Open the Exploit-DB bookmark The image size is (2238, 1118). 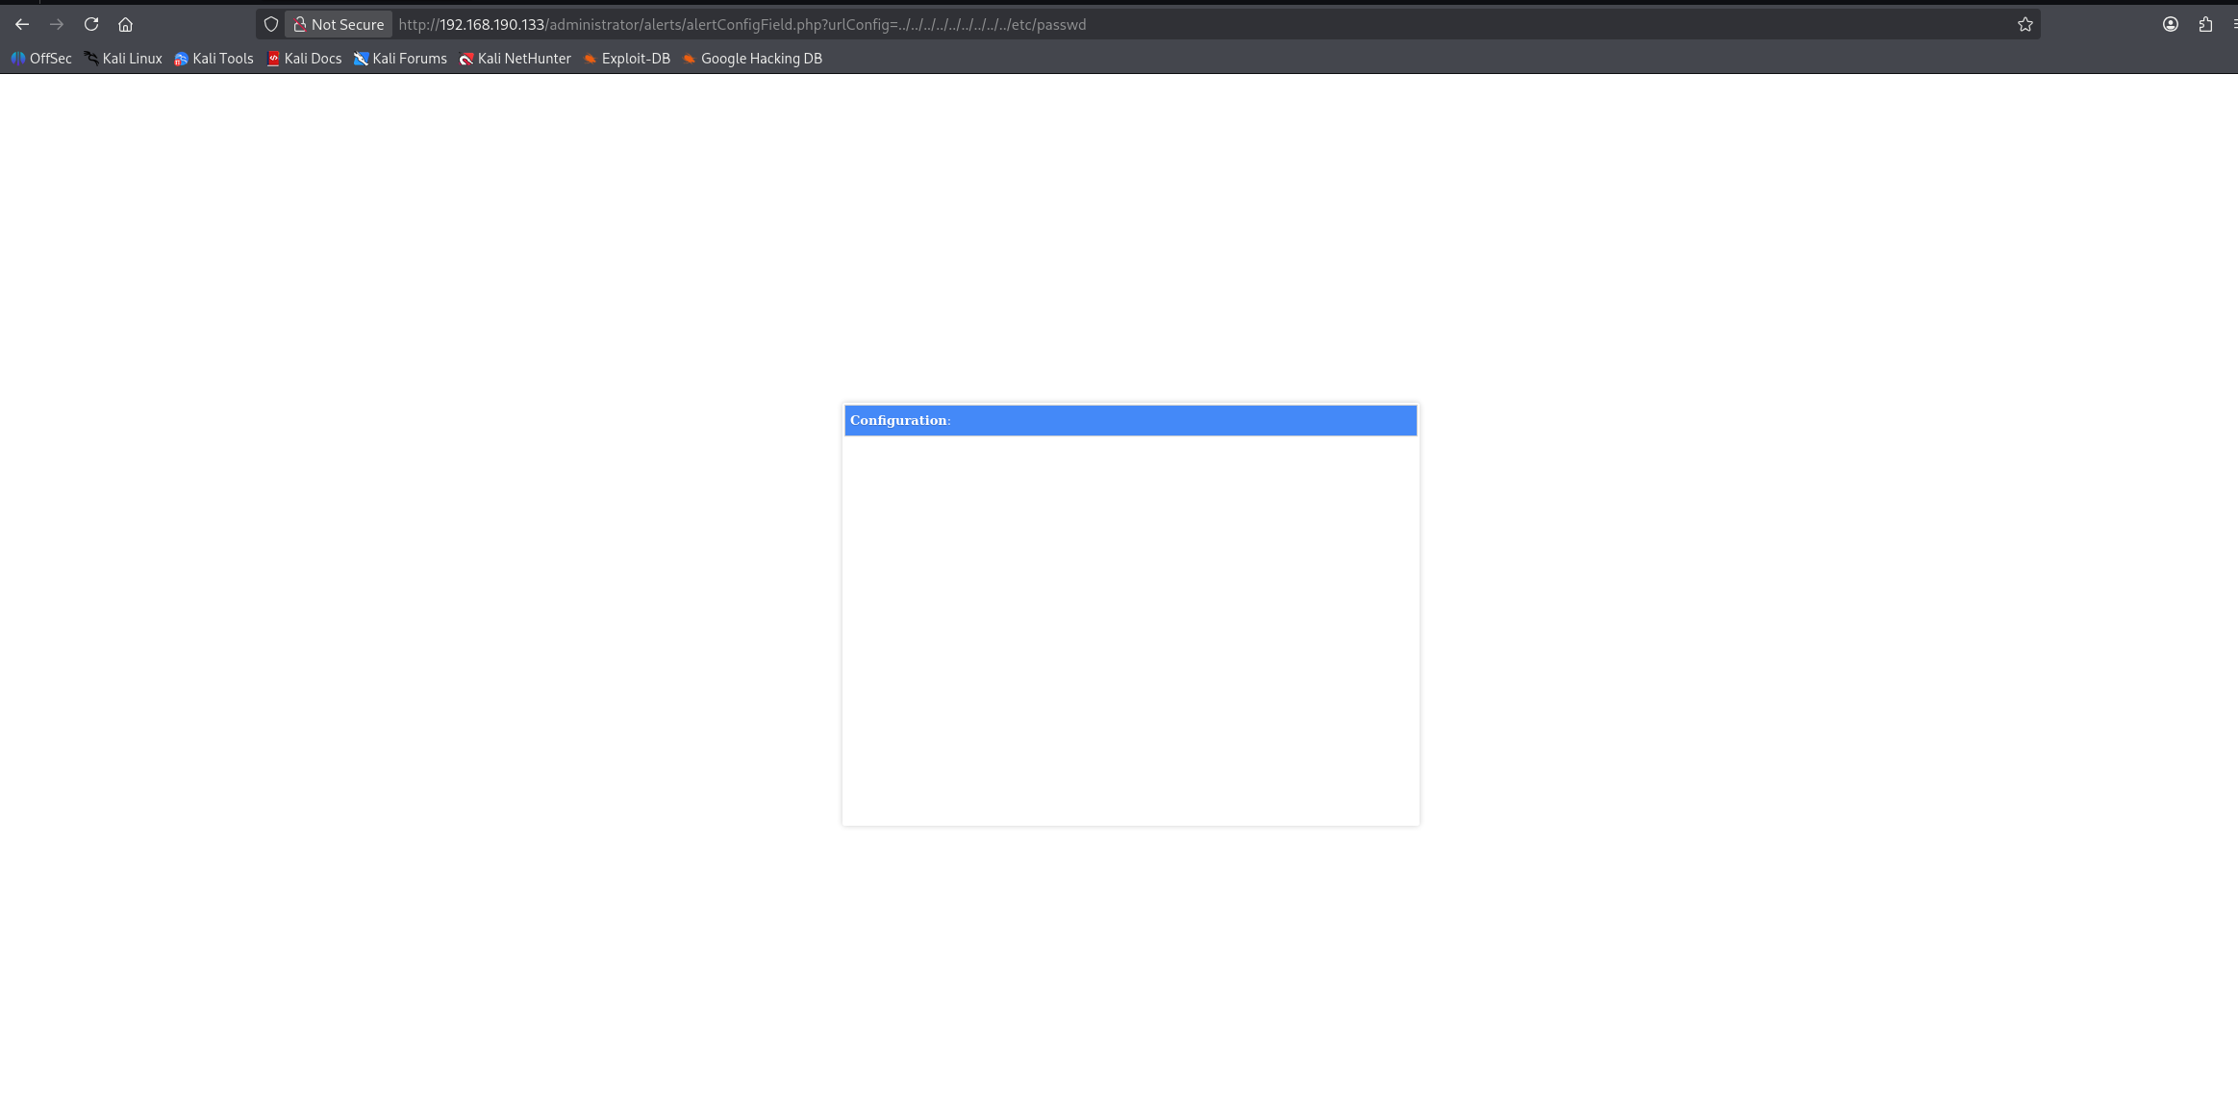[627, 59]
